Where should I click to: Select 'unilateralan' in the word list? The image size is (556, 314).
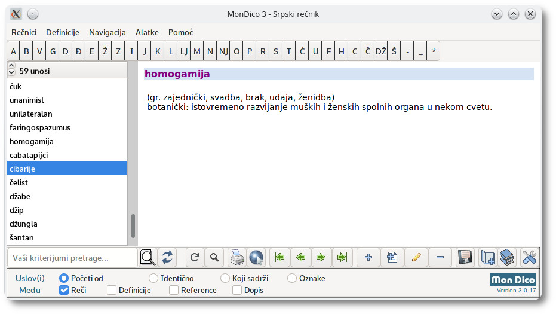click(x=67, y=114)
